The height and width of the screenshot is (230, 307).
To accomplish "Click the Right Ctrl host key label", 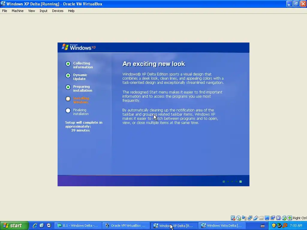I will click(300, 218).
